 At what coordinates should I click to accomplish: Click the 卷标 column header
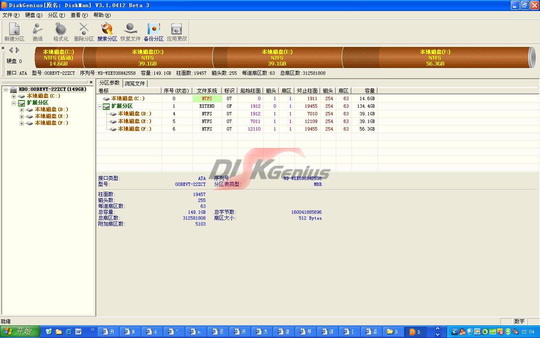129,91
